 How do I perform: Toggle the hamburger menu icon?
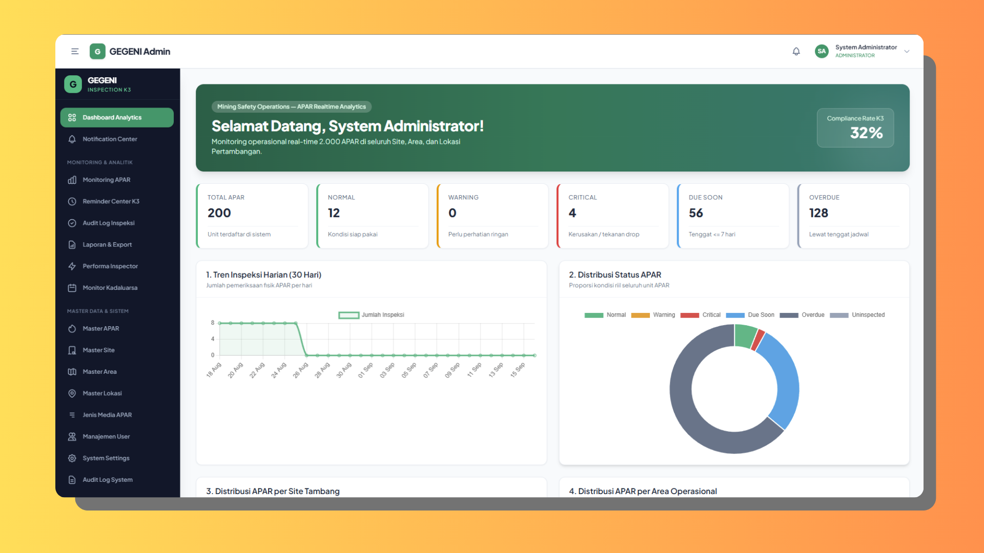tap(75, 51)
